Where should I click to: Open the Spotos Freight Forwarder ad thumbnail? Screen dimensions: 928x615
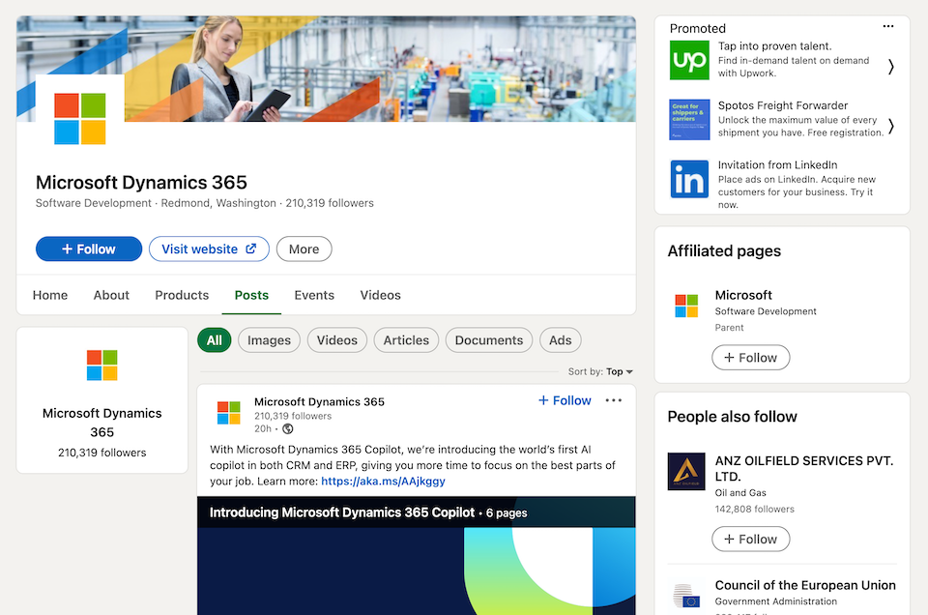[x=689, y=120]
